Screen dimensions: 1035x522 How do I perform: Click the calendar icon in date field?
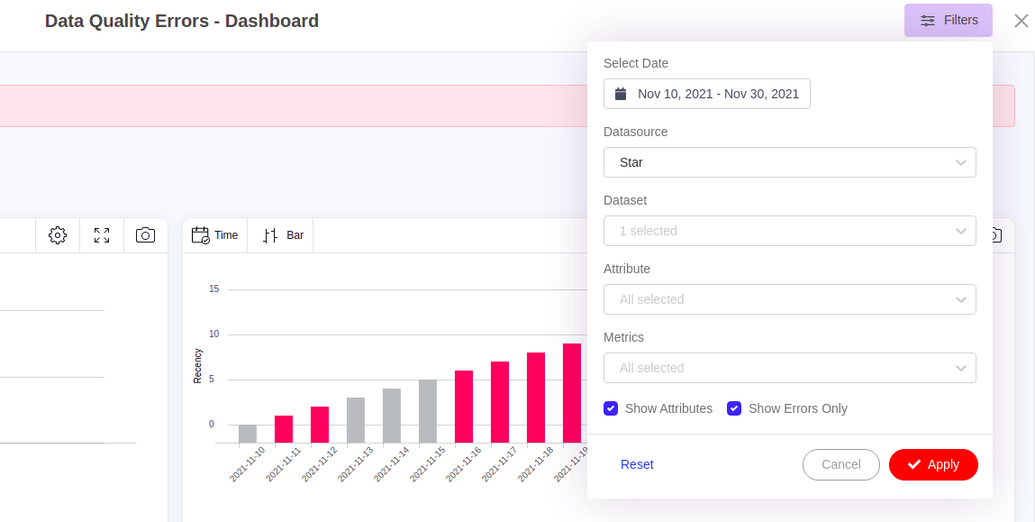tap(621, 94)
